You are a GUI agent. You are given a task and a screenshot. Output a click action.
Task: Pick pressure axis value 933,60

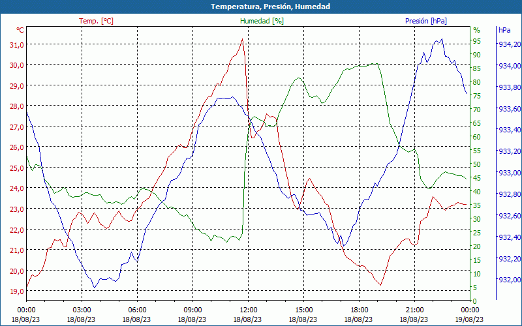510,109
